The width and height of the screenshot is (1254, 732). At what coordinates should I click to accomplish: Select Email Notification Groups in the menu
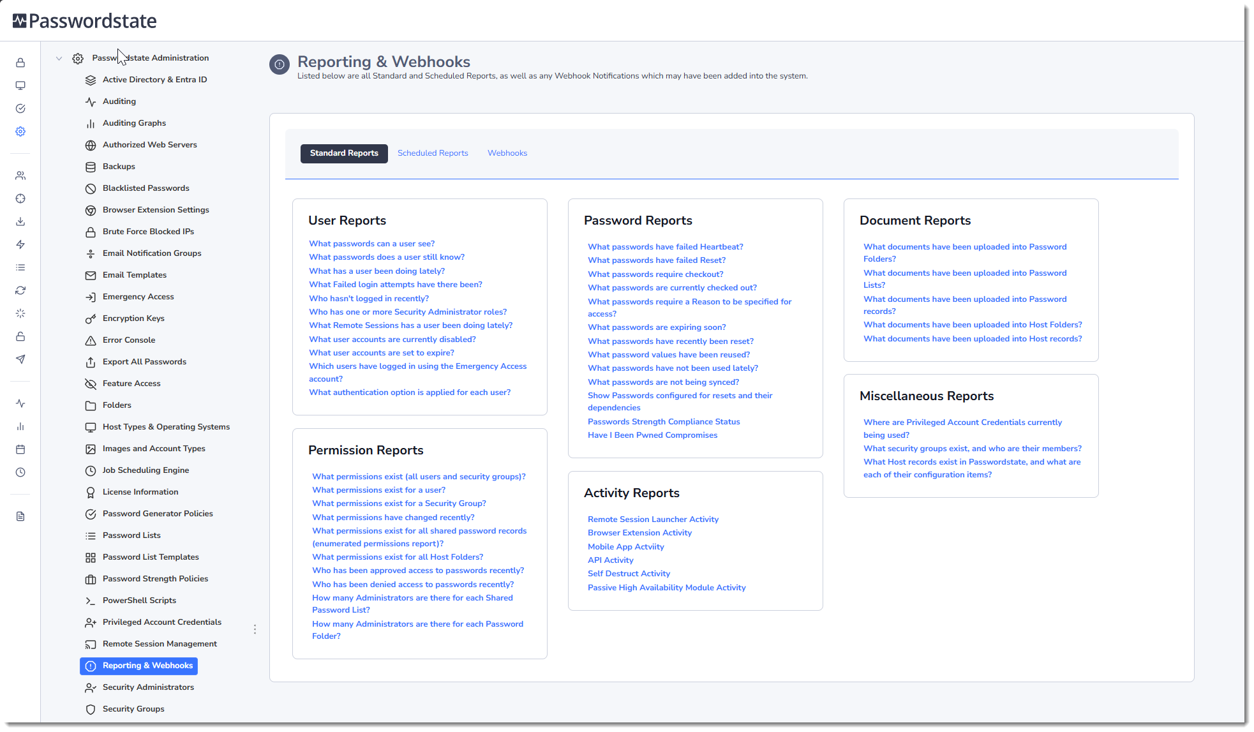tap(152, 253)
